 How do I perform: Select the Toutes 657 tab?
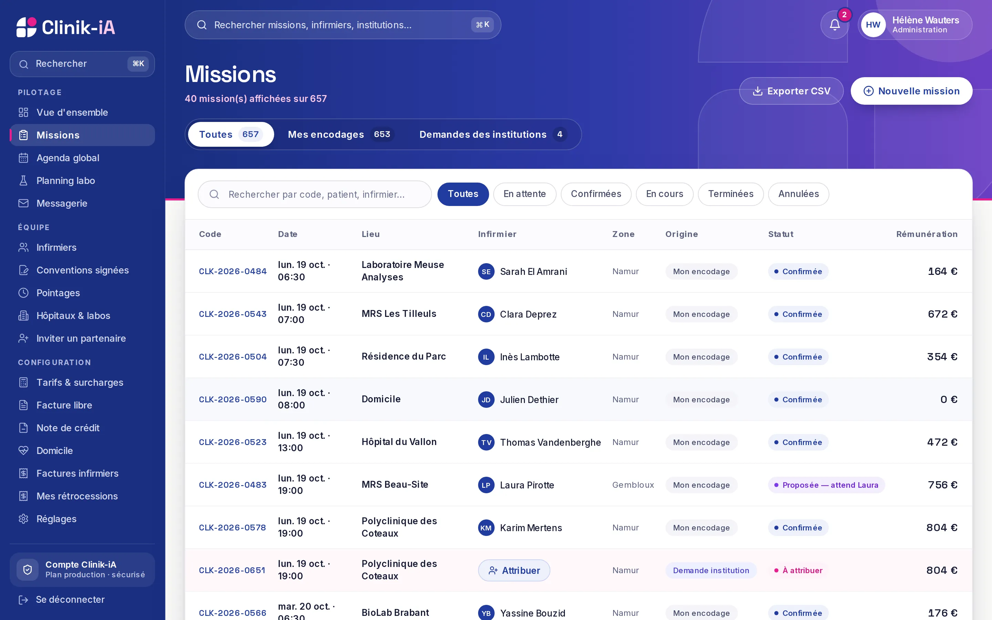click(x=231, y=134)
